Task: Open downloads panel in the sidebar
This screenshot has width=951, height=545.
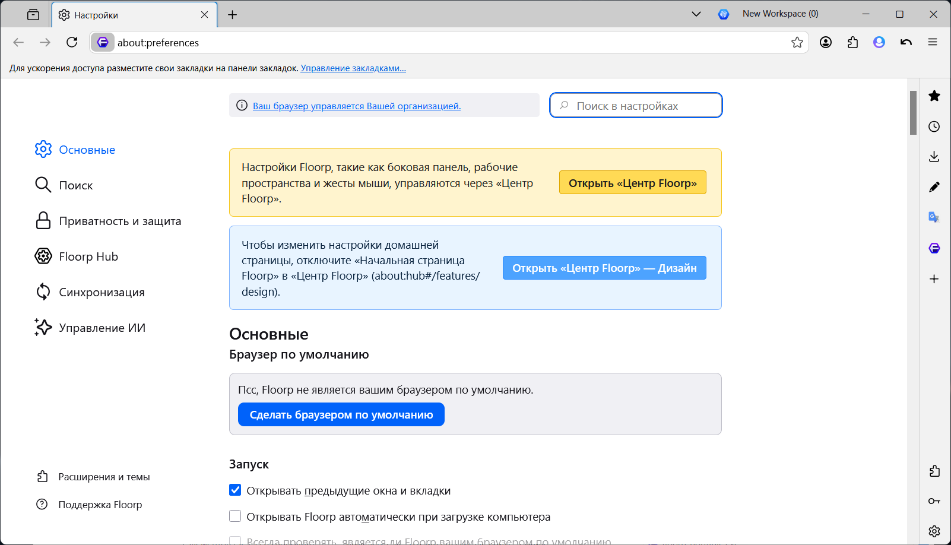Action: pyautogui.click(x=934, y=157)
